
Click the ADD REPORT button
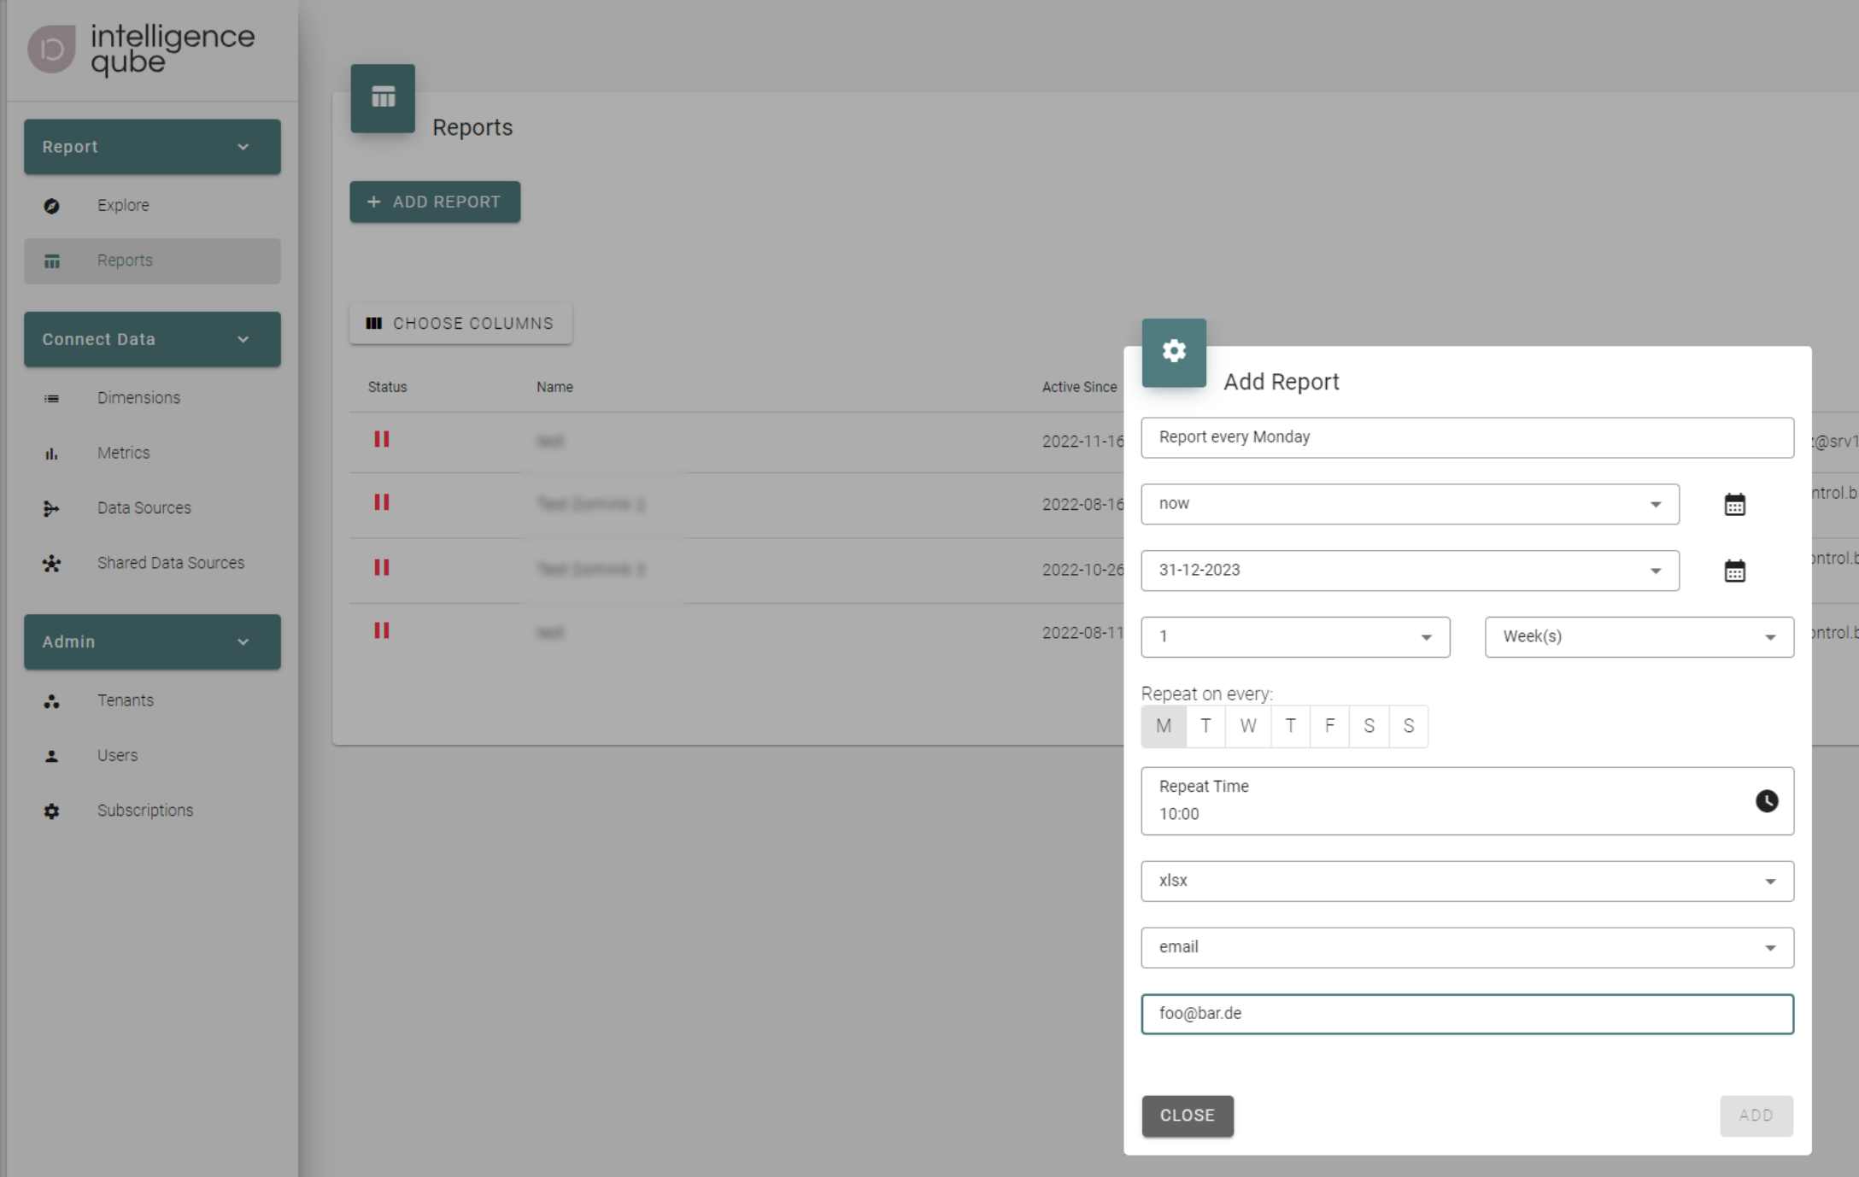[435, 202]
